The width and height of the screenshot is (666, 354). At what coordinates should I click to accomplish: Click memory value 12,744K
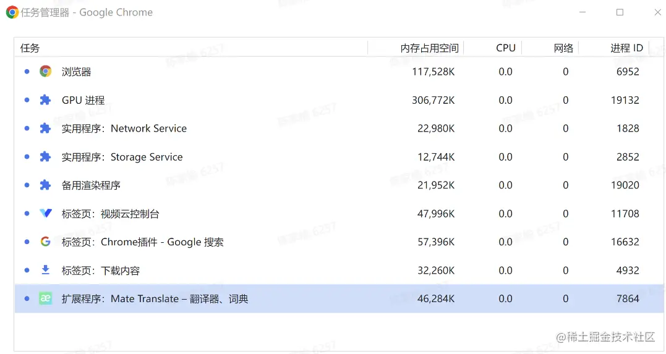pos(436,157)
